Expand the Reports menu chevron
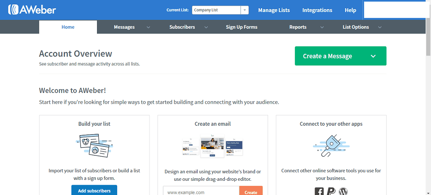 322,27
